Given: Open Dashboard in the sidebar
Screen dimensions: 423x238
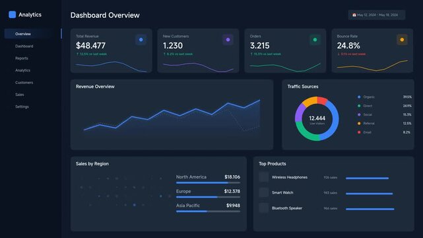Looking at the screenshot, I should point(24,46).
